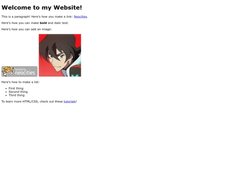This screenshot has height=173, width=231.
Task: Click the Second thing list item
Action: (x=18, y=92)
